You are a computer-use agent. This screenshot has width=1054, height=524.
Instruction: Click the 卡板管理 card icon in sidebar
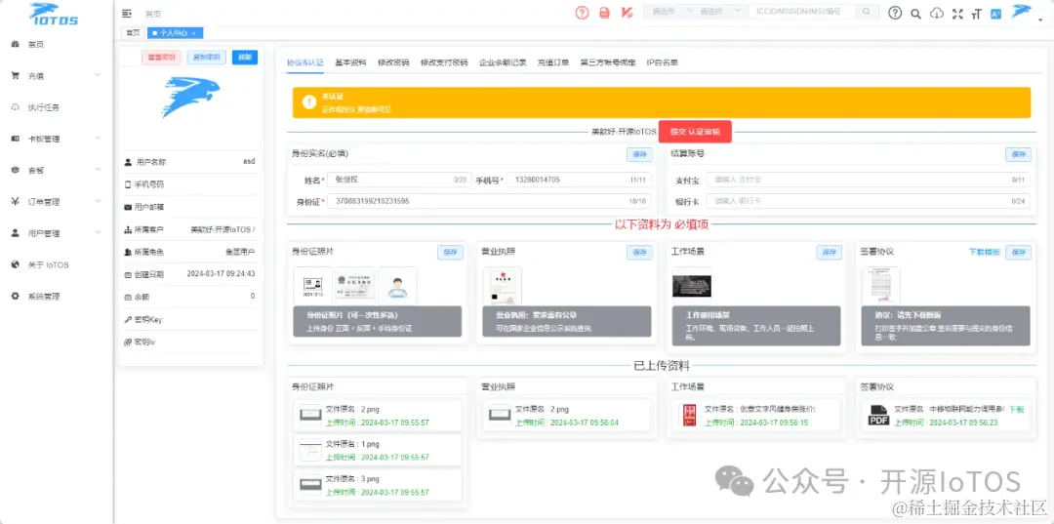click(15, 140)
